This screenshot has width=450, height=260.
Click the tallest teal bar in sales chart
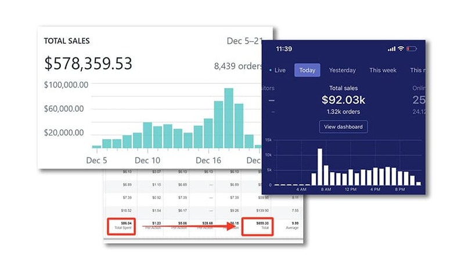pos(229,118)
